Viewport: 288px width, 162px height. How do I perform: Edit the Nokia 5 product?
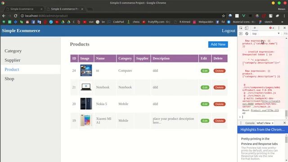pyautogui.click(x=205, y=104)
